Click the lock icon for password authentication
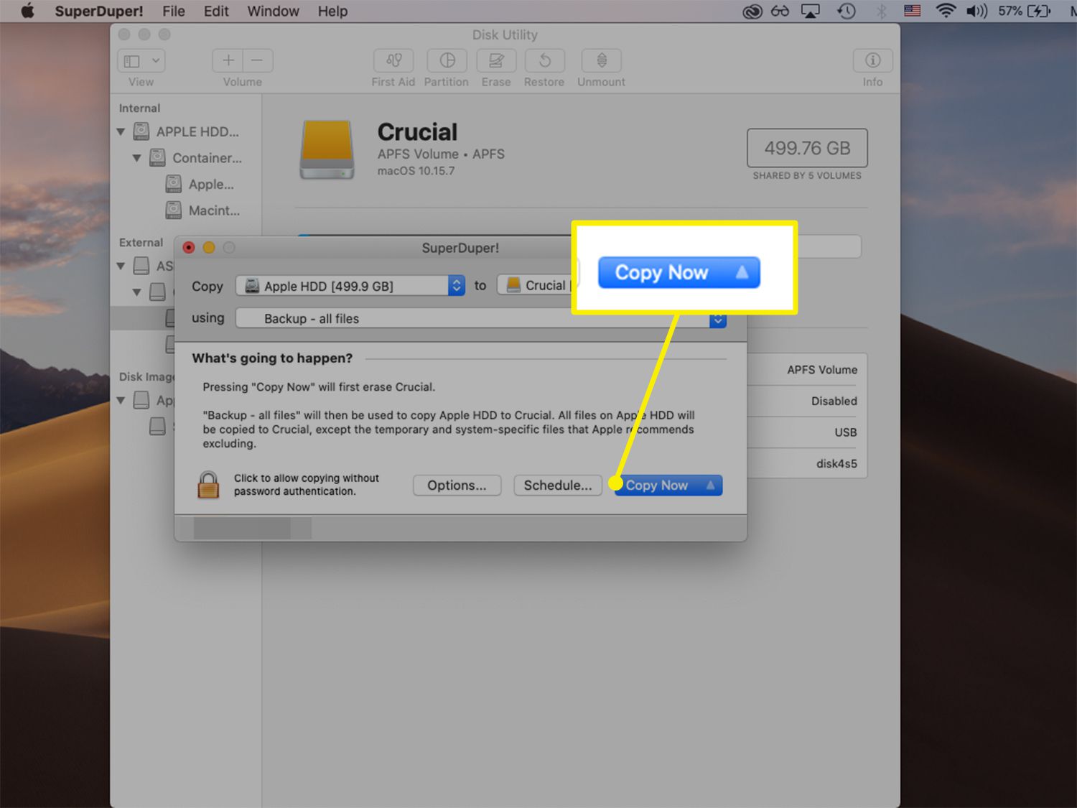This screenshot has height=808, width=1077. point(208,485)
